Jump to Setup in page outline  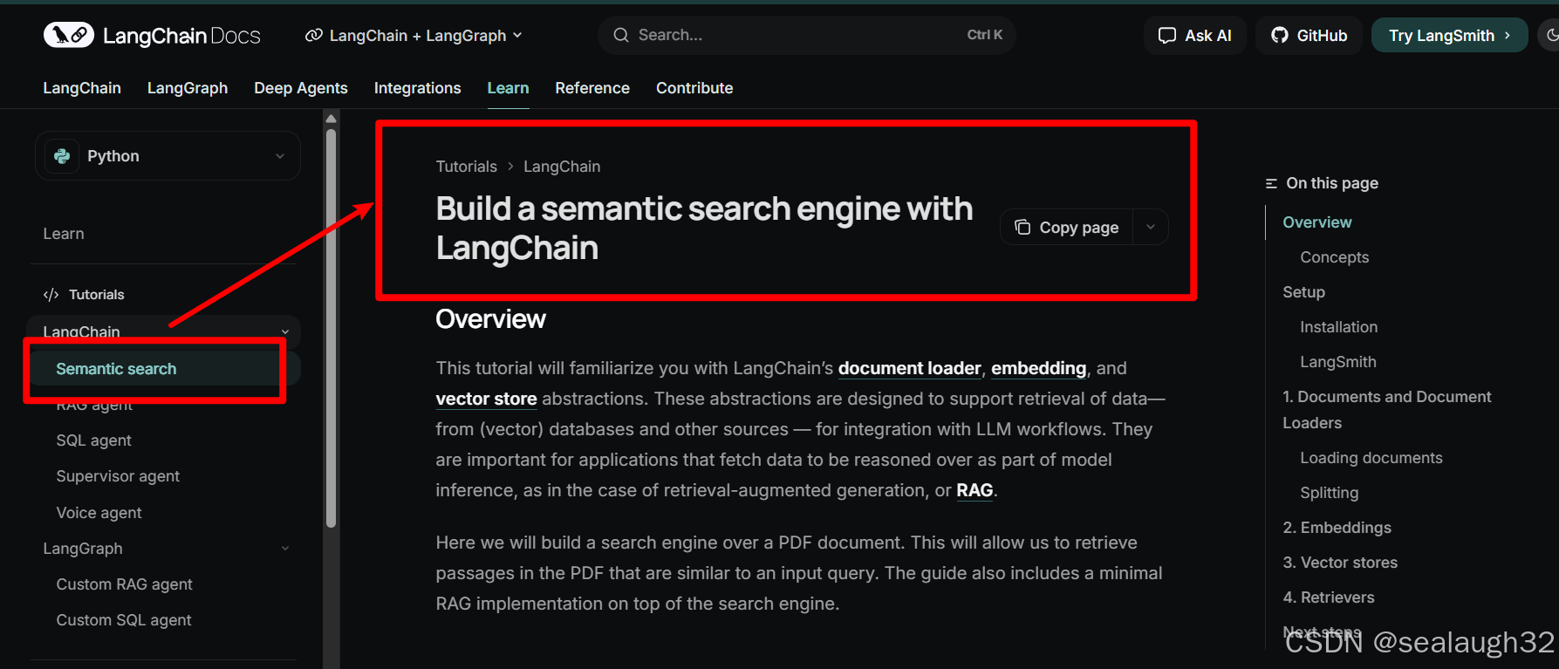(1303, 292)
